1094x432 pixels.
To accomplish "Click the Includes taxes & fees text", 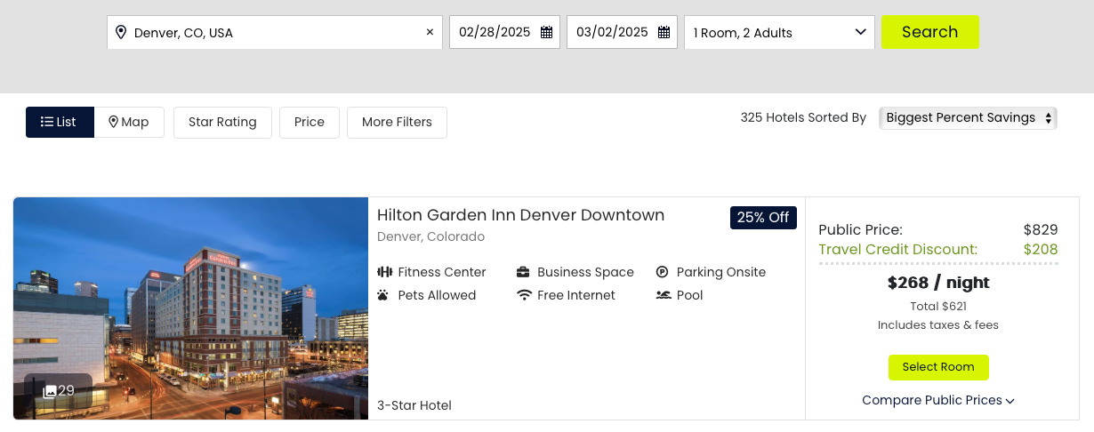I will point(938,325).
